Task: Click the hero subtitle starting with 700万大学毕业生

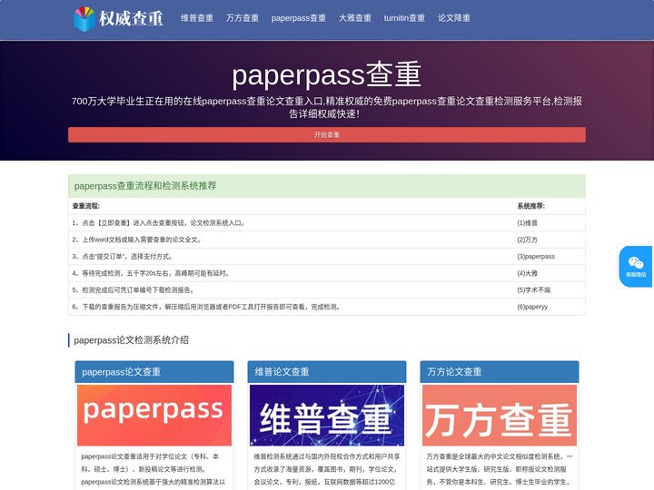Action: pos(327,107)
